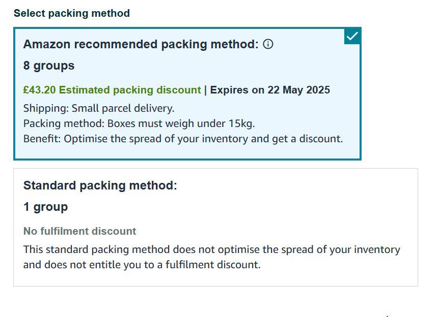Click the 'Standard packing method:' title
Viewport: 439px width, 317px height.
(x=100, y=186)
